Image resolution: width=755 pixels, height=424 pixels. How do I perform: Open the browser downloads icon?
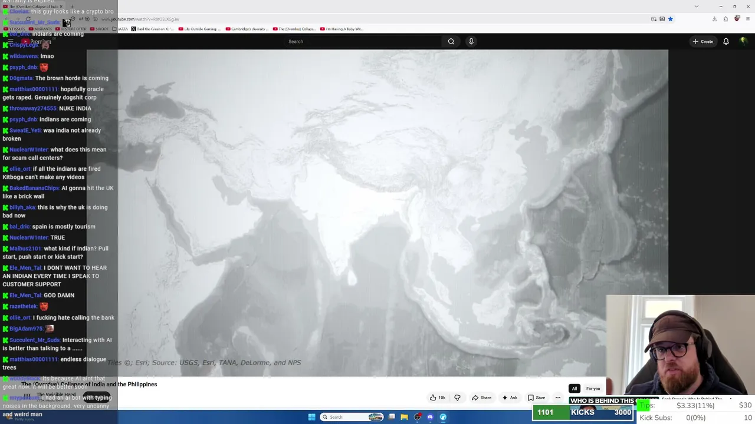(x=714, y=19)
